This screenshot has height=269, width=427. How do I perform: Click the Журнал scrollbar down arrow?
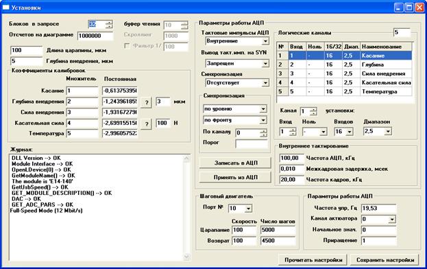[186, 257]
